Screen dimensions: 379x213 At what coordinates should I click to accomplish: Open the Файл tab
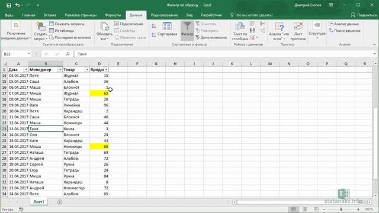9,15
